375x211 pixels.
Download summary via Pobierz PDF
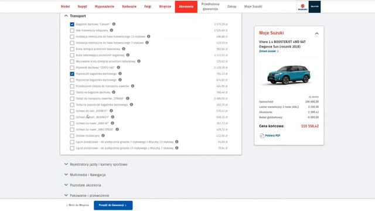(270, 135)
